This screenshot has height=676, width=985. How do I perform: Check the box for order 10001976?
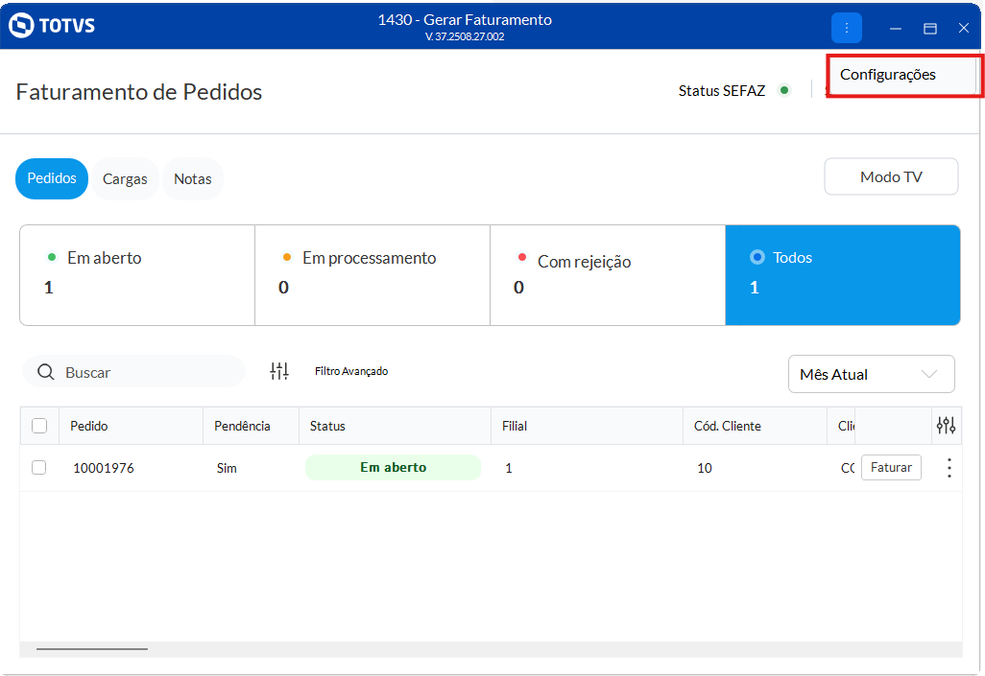pyautogui.click(x=39, y=468)
